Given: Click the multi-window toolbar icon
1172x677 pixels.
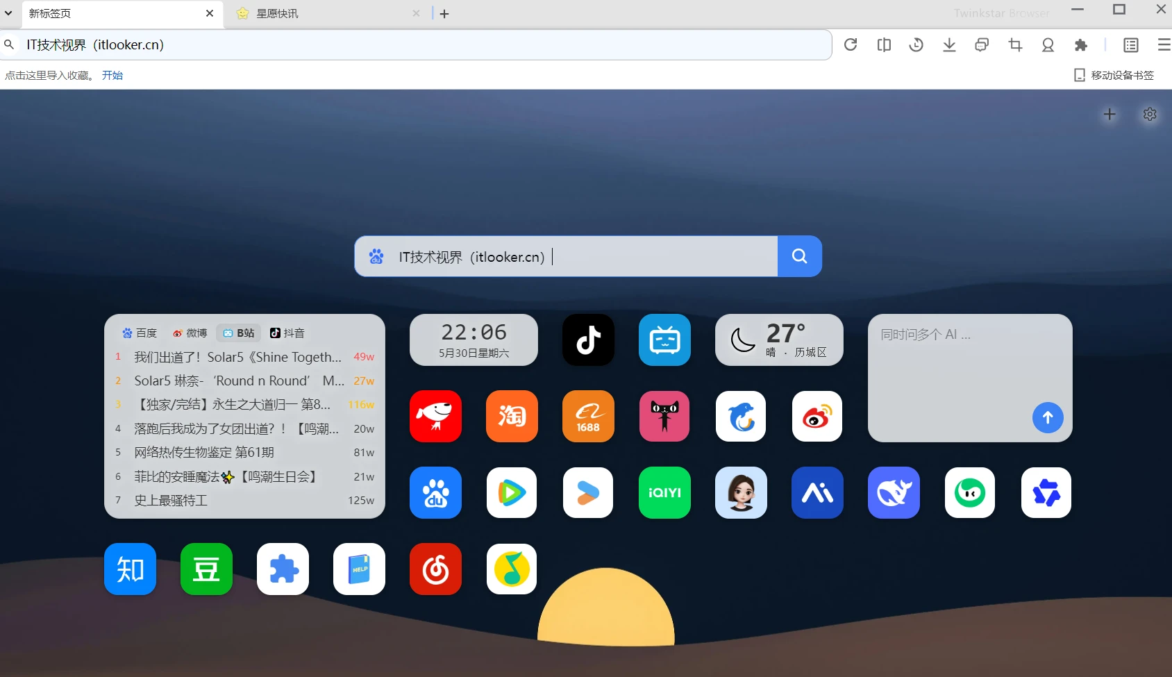Looking at the screenshot, I should pos(982,45).
